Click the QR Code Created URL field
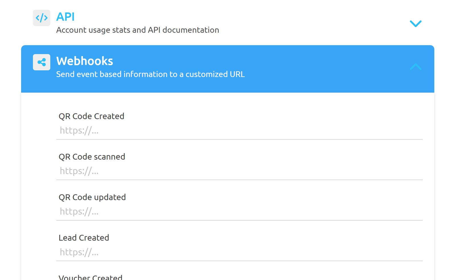The width and height of the screenshot is (455, 280). (239, 131)
